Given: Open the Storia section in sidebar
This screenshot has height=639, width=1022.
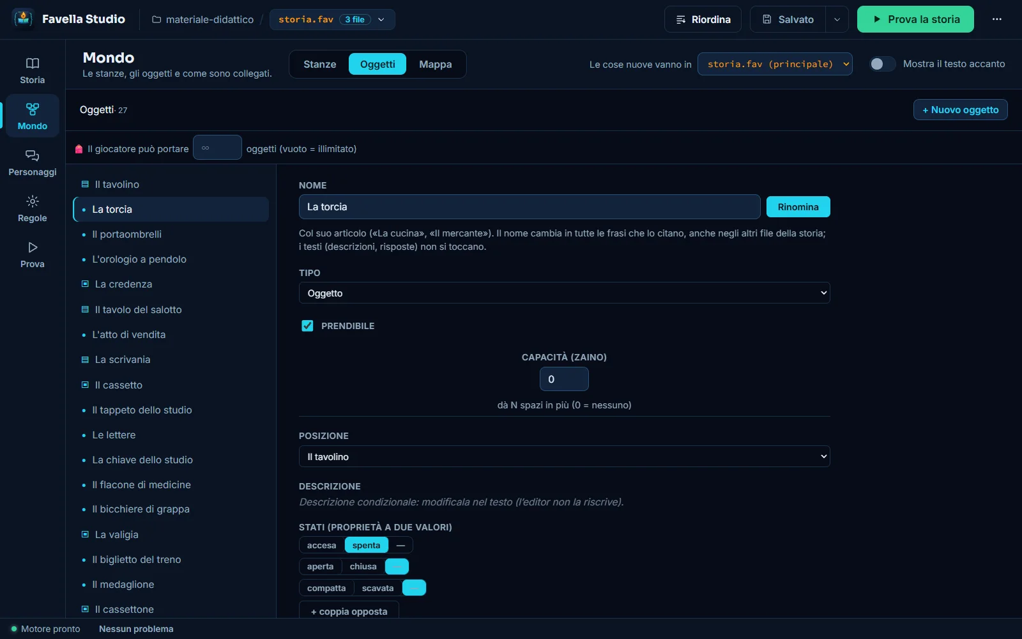Looking at the screenshot, I should coord(32,70).
